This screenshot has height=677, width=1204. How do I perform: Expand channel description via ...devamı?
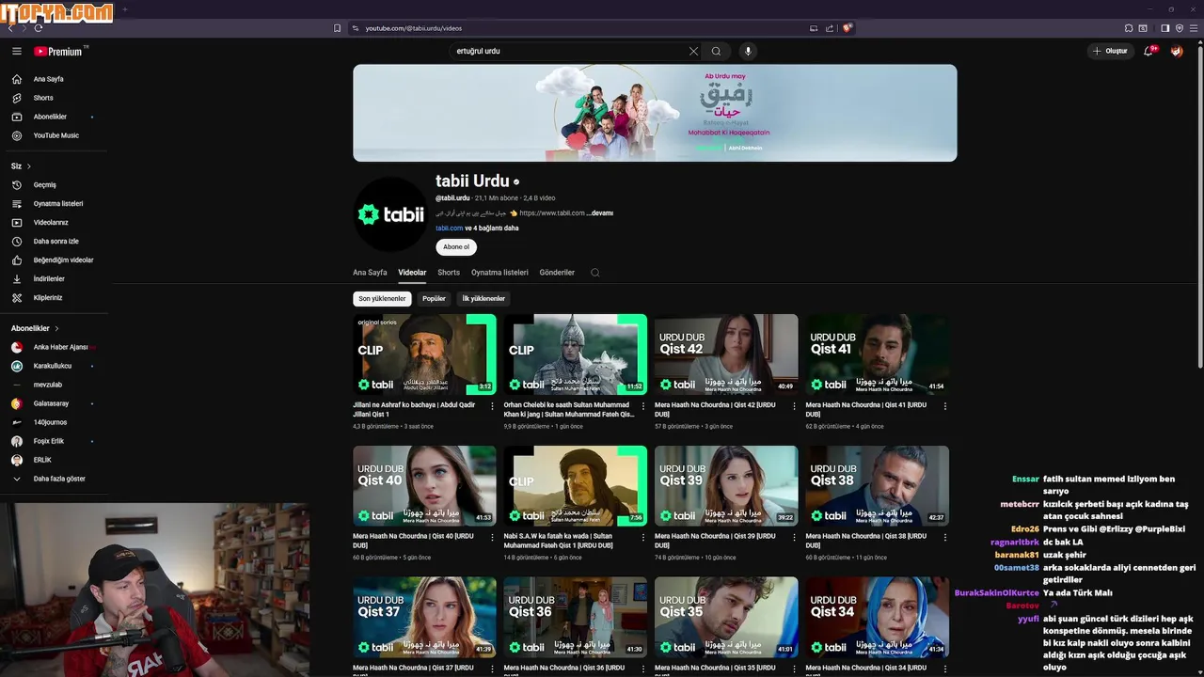click(600, 213)
